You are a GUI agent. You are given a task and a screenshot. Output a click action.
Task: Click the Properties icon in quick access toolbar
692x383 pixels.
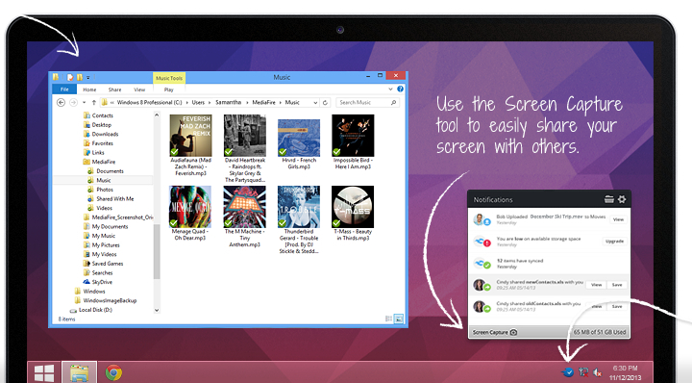(70, 77)
